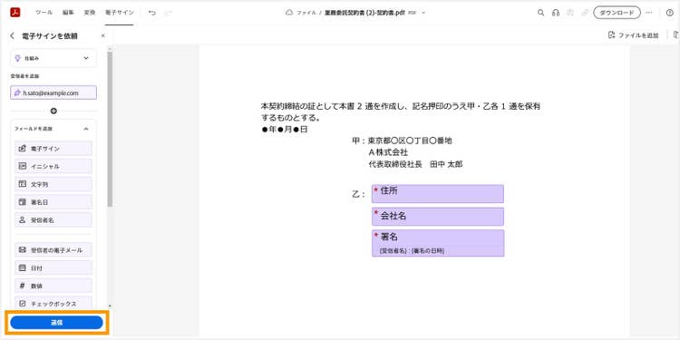The width and height of the screenshot is (680, 340).
Task: Click the panel icon right of ファイルを追加
Action: 675,35
